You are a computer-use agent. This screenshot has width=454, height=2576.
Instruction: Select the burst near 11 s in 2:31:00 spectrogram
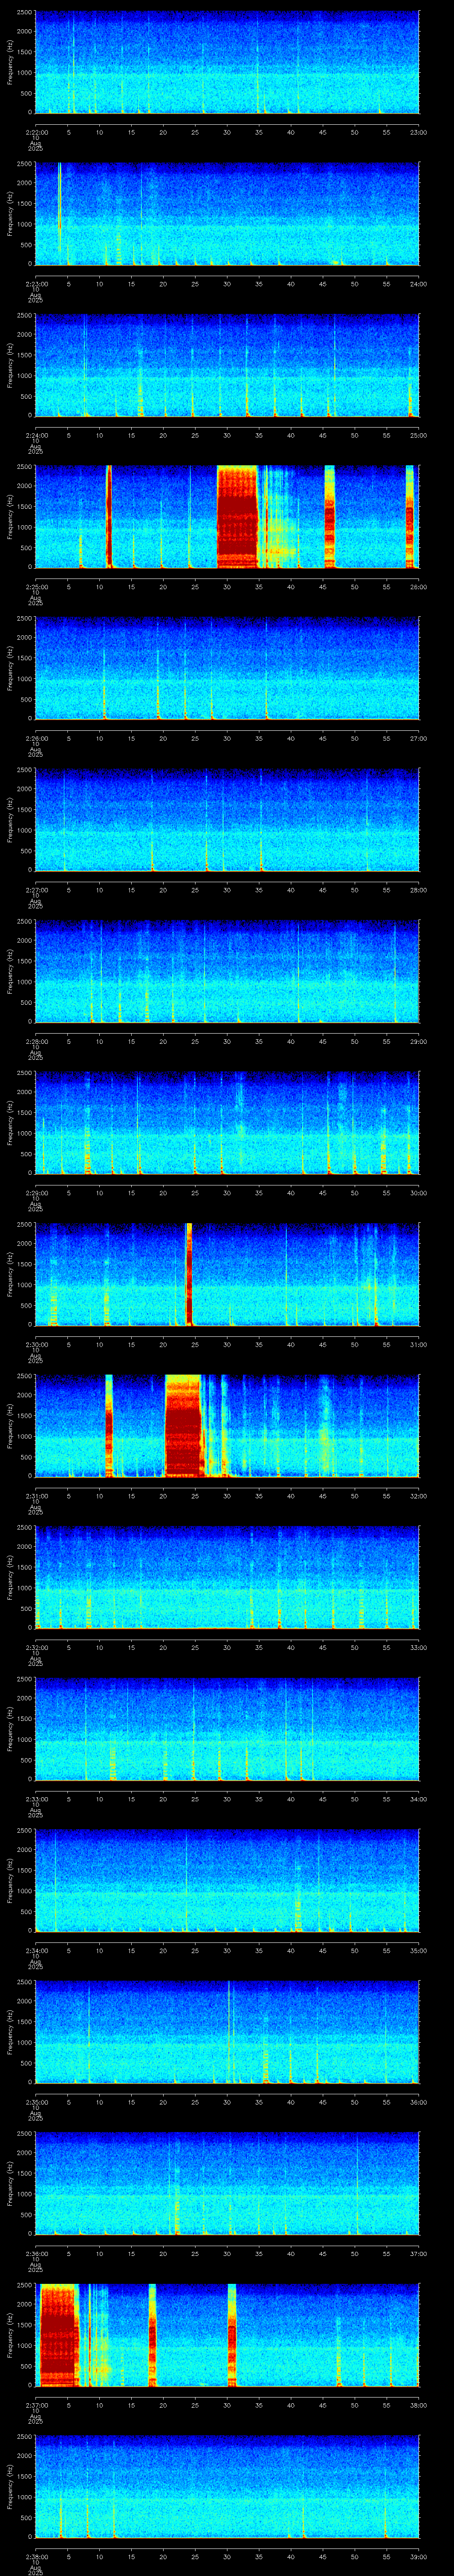coord(109,1425)
